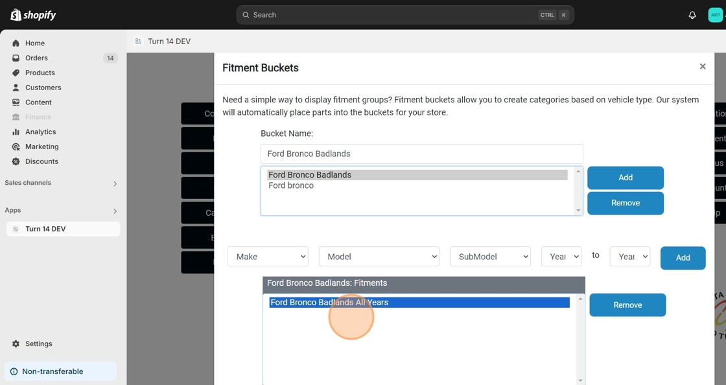
Task: Open Products in sidebar
Action: point(40,73)
